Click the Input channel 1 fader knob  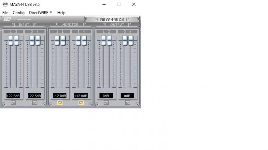point(11,41)
